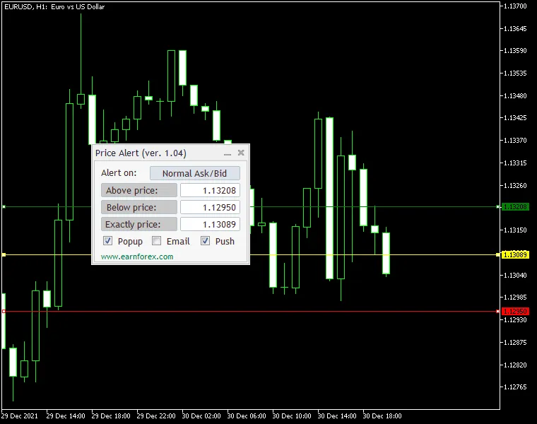The height and width of the screenshot is (424, 537).
Task: Click the green 1.13208 price axis label
Action: tap(514, 207)
